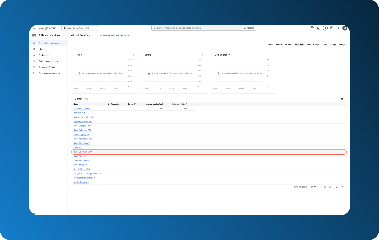Open Google Cloud Storage JSON API link
This screenshot has height=240, width=379.
click(x=87, y=174)
